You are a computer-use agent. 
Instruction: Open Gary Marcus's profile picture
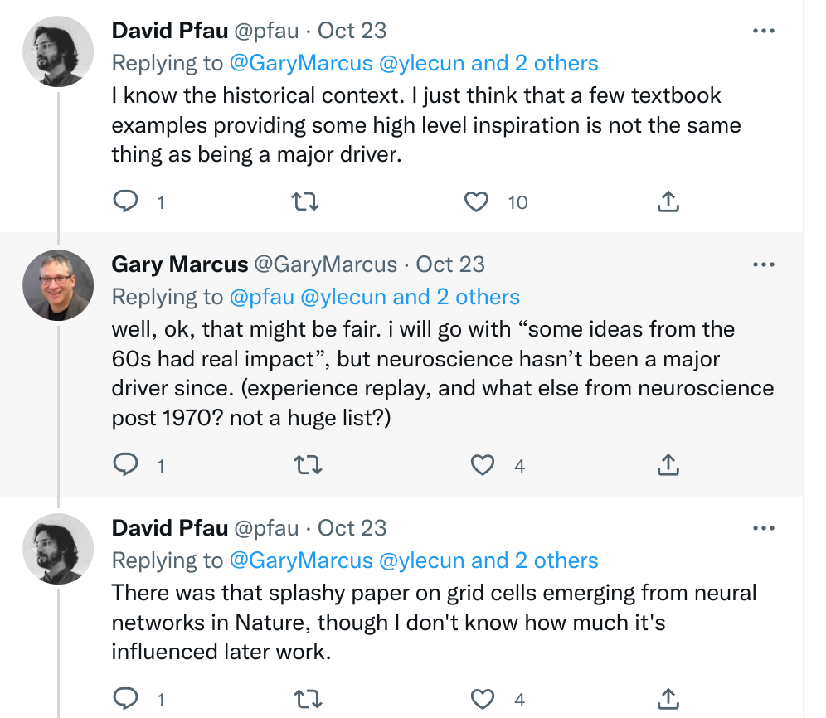click(57, 285)
